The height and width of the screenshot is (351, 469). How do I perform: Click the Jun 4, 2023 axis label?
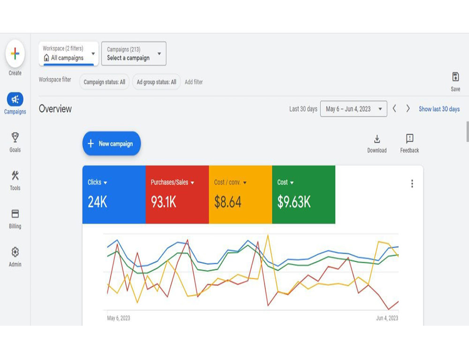point(387,318)
